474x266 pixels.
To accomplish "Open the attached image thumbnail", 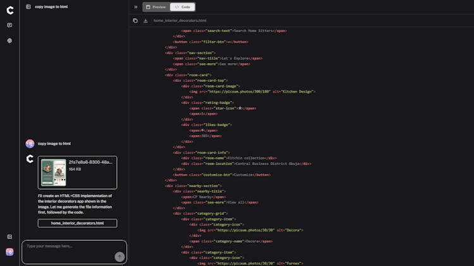I will pos(54,172).
